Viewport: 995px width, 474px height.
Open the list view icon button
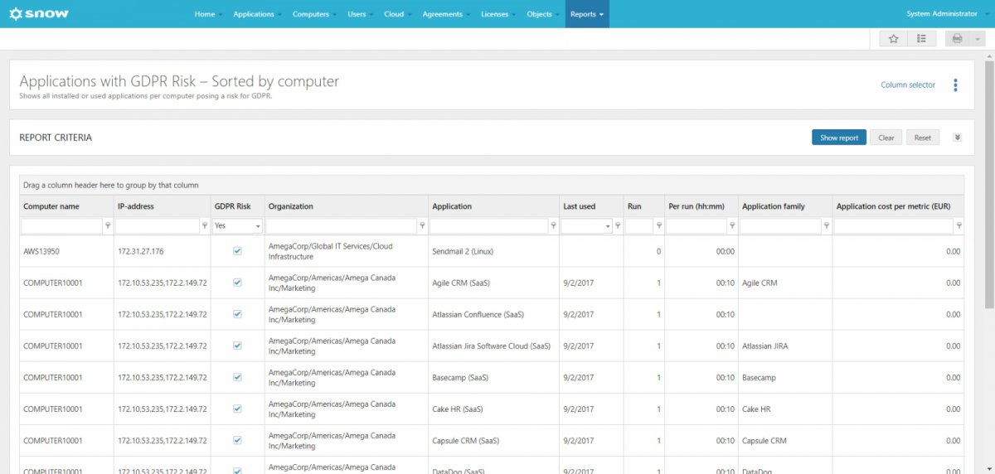pos(922,38)
